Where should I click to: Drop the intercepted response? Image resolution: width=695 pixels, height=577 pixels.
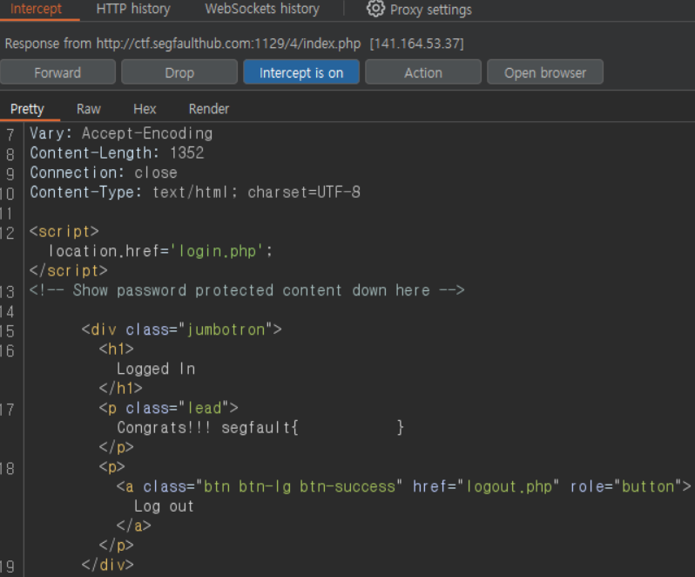click(x=179, y=72)
